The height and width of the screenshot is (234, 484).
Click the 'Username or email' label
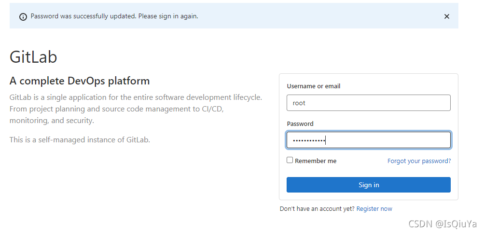point(314,86)
